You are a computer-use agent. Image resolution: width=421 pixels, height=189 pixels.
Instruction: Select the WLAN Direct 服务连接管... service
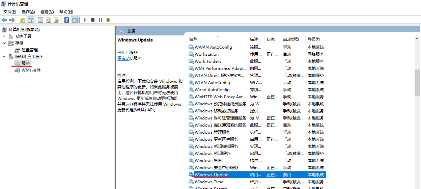(257, 75)
